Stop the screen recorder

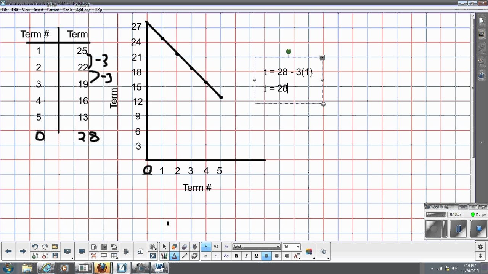click(x=479, y=229)
